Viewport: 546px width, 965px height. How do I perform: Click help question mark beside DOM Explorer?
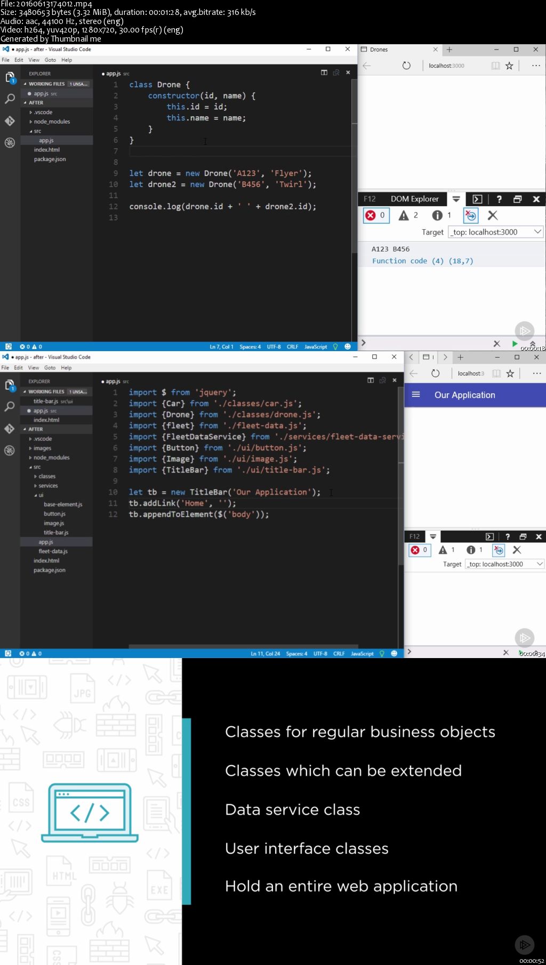pyautogui.click(x=499, y=199)
